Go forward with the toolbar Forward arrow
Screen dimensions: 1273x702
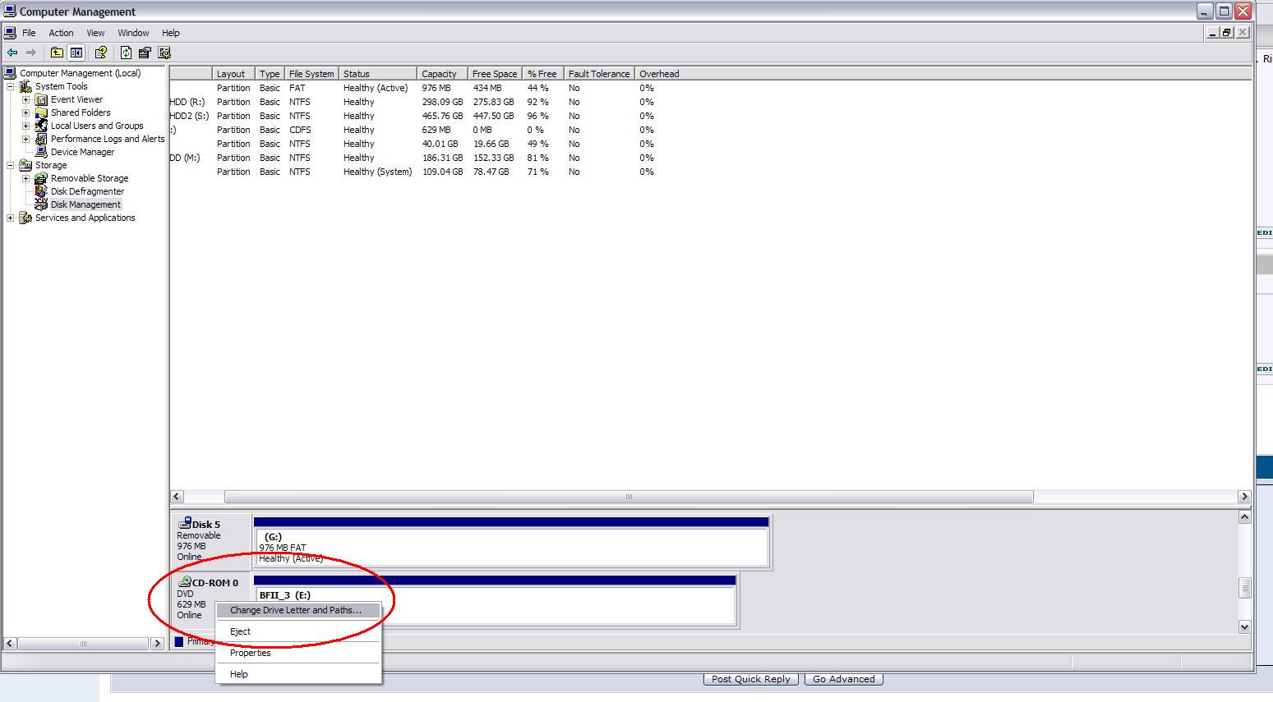pos(31,53)
